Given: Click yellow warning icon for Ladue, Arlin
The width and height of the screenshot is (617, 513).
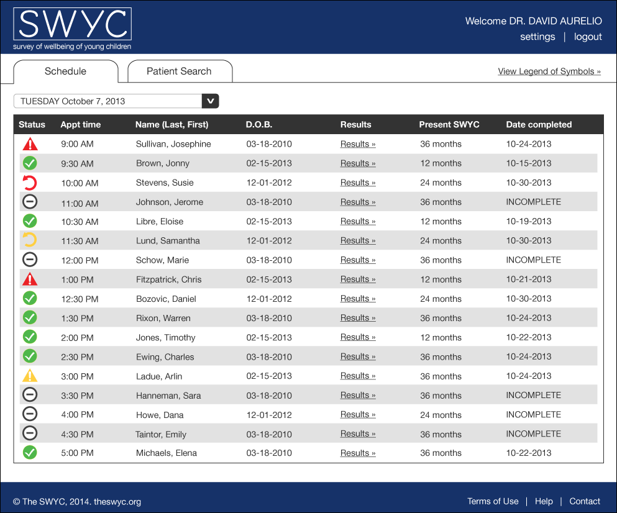Looking at the screenshot, I should click(30, 376).
